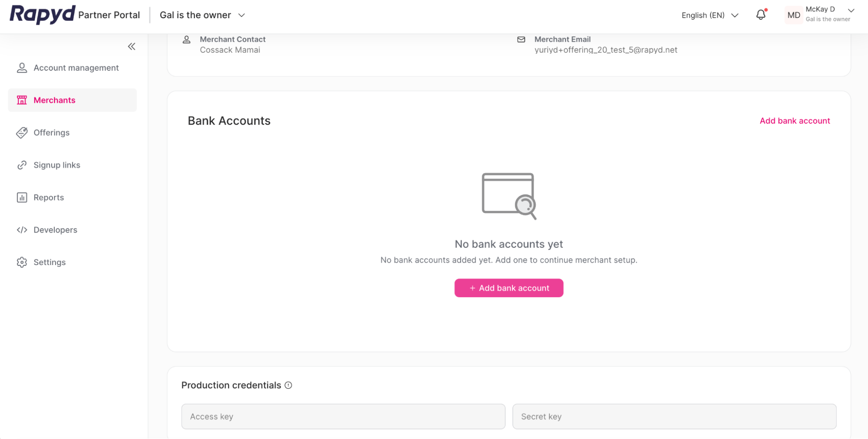Screen dimensions: 868x439
Task: Open Settings via the gear icon
Action: tap(22, 262)
